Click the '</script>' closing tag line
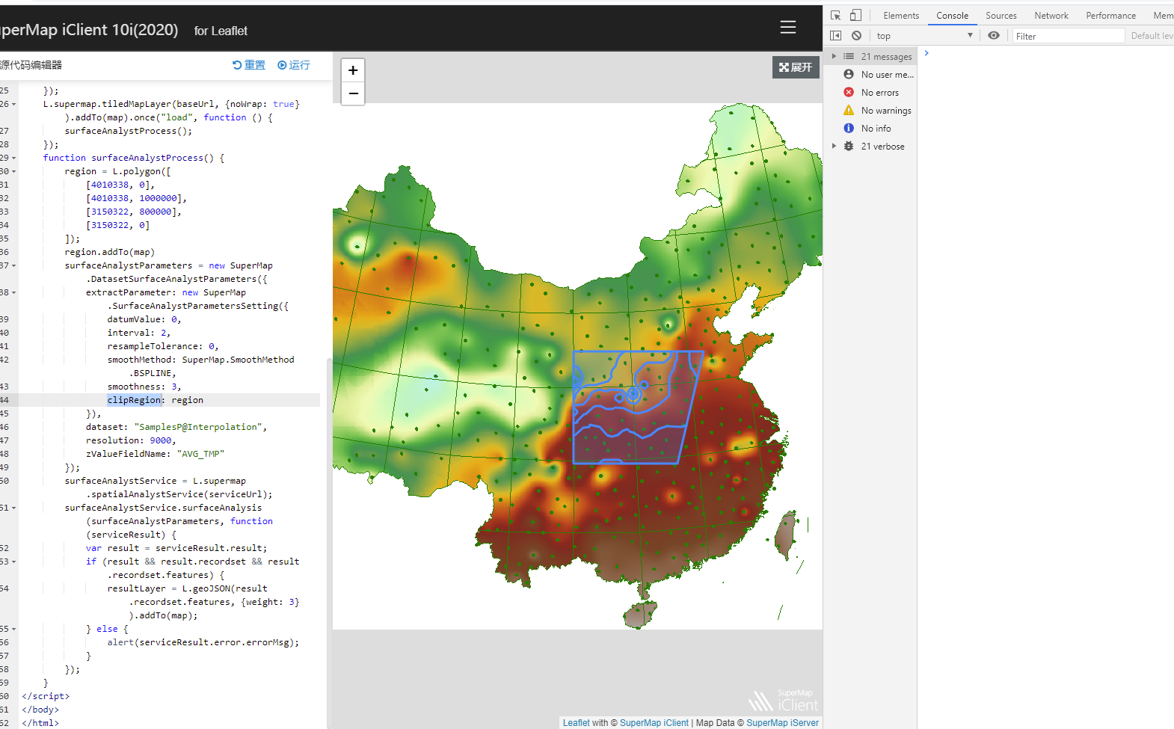Screen dimensions: 1174x729 [x=46, y=696]
